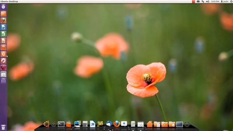Image resolution: width=233 pixels, height=131 pixels.
Task: Open the keyboard indicator in top panel
Action: 198,1
